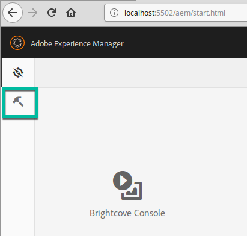The width and height of the screenshot is (247, 236).
Task: Click blank strip right of Navigation icon
Action: [138, 73]
